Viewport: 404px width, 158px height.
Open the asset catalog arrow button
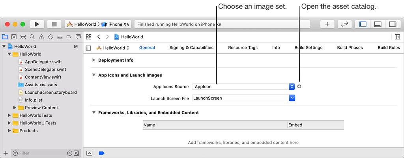coord(299,87)
